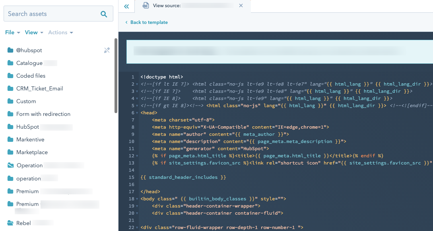Viewport: 433px width, 231px height.
Task: Collapse the head tag fold at line 6
Action: 137,113
